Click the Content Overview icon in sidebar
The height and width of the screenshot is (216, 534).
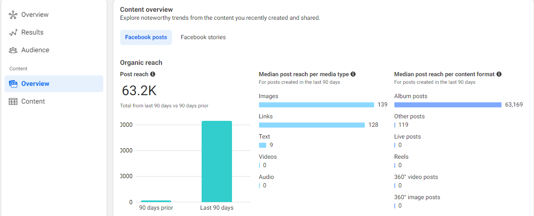pyautogui.click(x=13, y=84)
